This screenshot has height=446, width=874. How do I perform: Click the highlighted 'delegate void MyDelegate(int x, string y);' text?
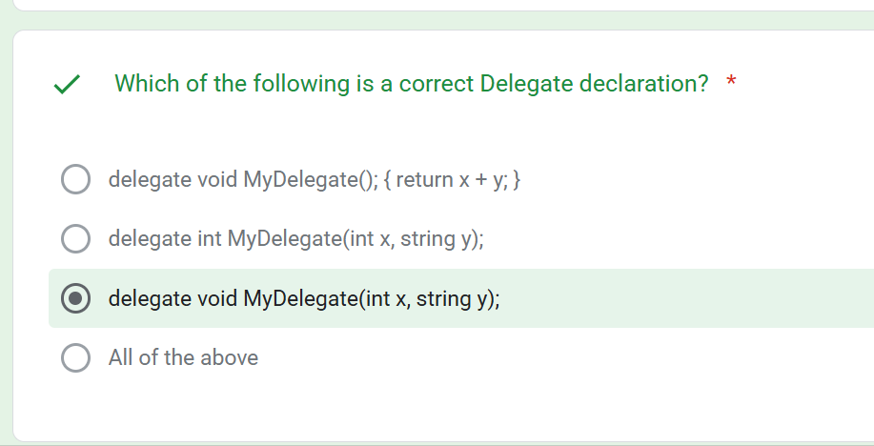[x=304, y=298]
